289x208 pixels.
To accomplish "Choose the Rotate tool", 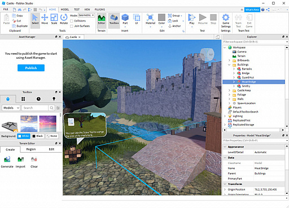I will [64, 19].
